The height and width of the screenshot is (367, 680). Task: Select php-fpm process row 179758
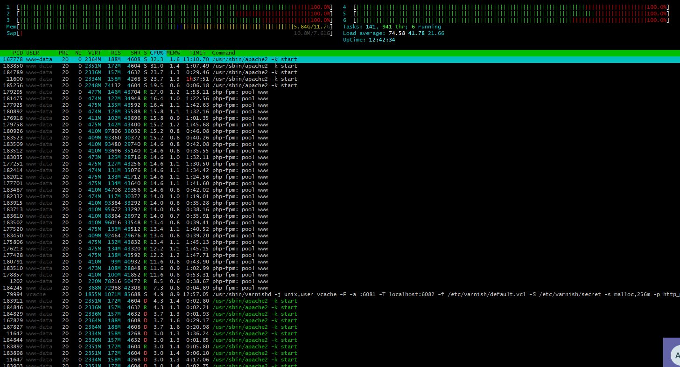point(340,125)
